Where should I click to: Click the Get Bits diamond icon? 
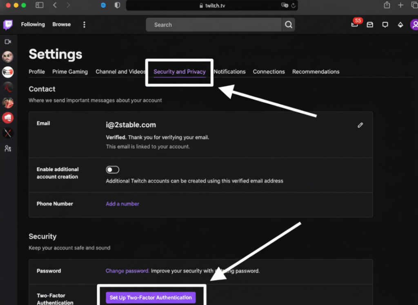(x=400, y=25)
